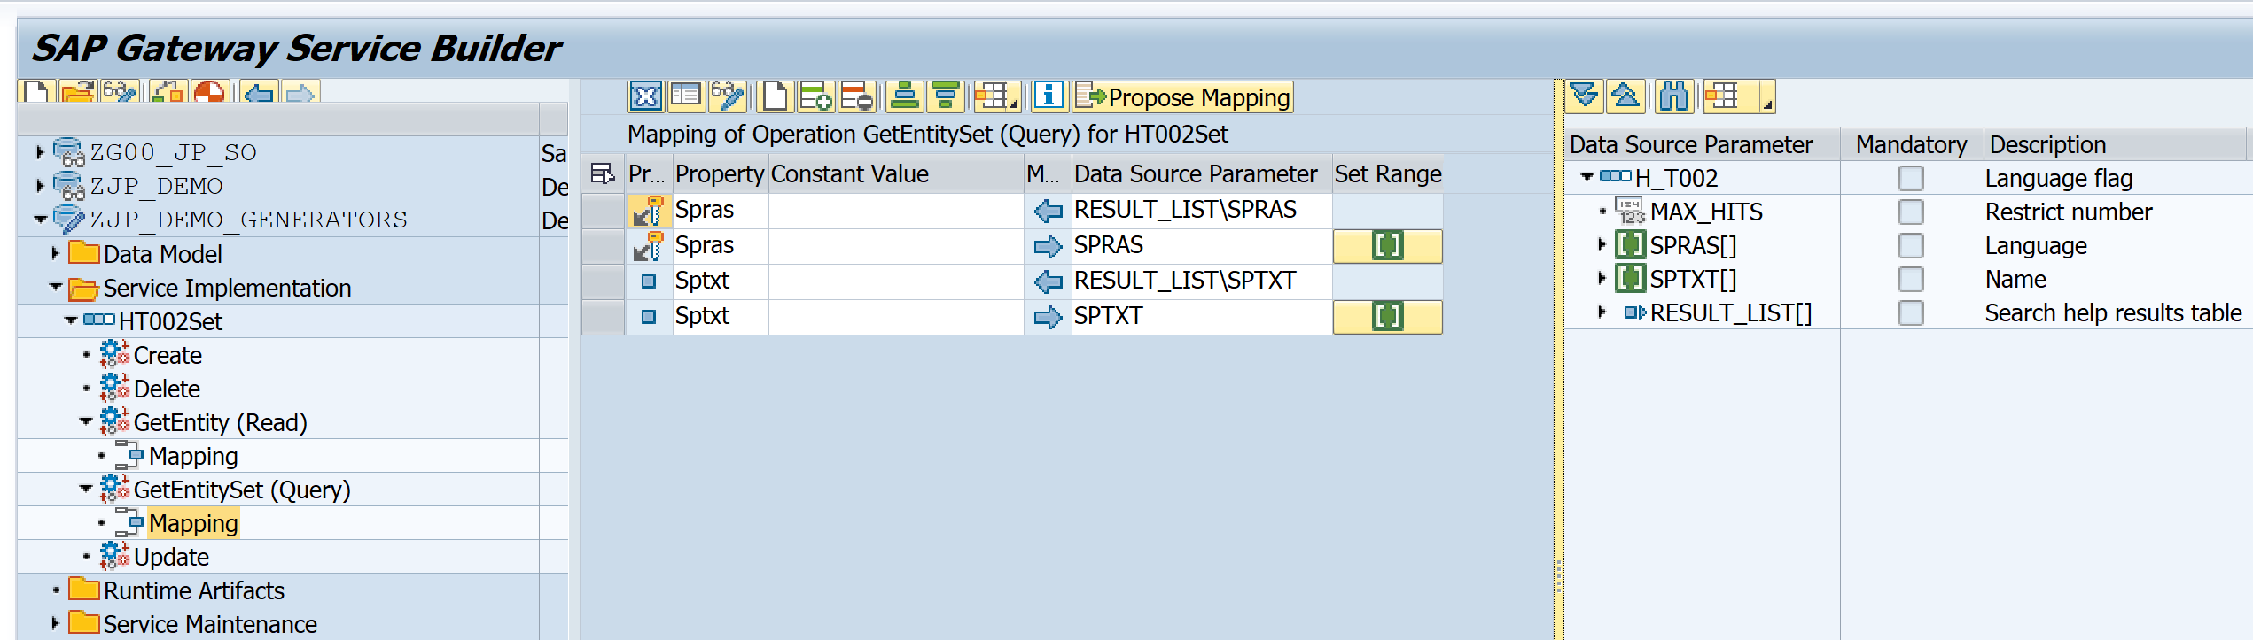Select the Update operation in tree
Screen dimensions: 2253x640
pyautogui.click(x=171, y=558)
